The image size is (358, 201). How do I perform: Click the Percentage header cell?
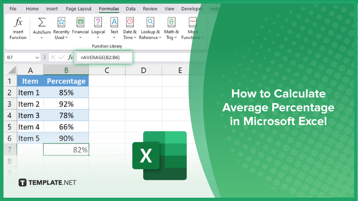[x=66, y=81]
